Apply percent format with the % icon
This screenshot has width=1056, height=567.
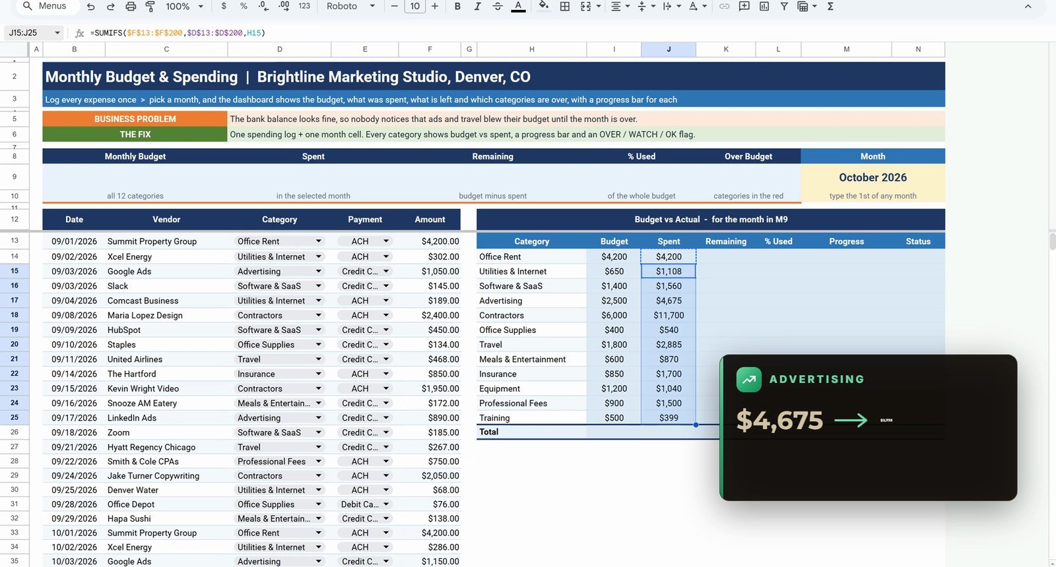click(x=244, y=7)
